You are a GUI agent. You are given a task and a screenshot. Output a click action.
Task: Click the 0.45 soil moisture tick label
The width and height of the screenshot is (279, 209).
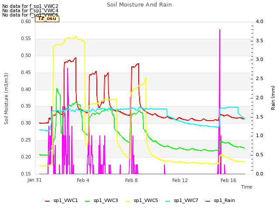click(26, 73)
